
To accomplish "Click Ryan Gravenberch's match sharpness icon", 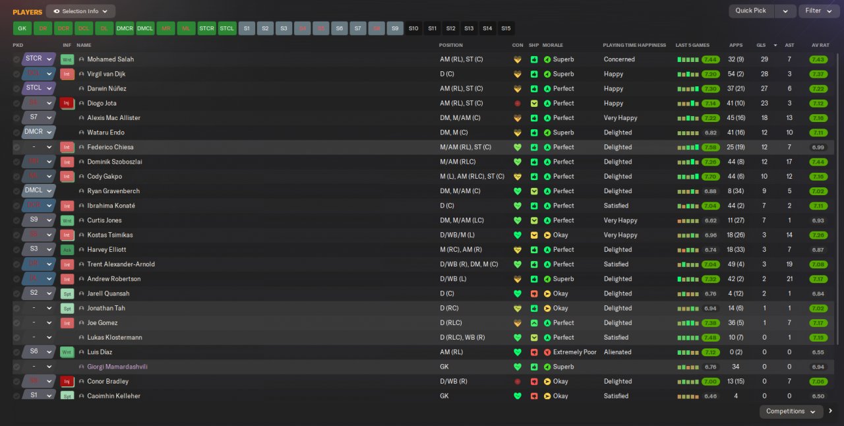I will [x=534, y=191].
